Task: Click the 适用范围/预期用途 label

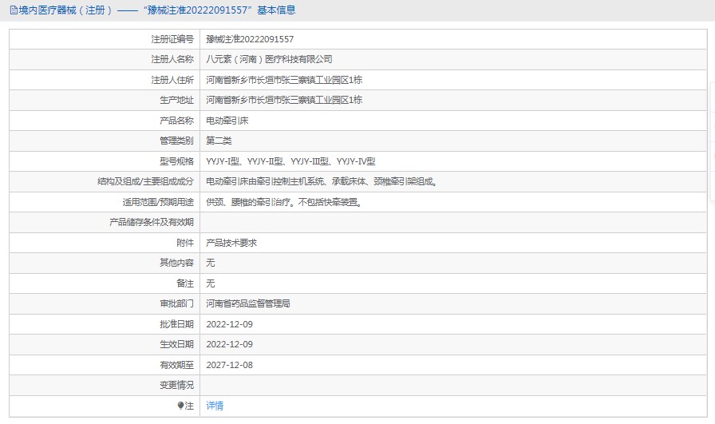Action: tap(158, 202)
